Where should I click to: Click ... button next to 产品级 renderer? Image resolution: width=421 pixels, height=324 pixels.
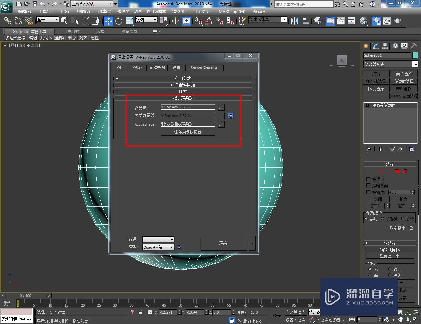(221, 107)
